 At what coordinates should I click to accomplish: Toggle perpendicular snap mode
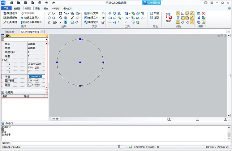[183, 14]
